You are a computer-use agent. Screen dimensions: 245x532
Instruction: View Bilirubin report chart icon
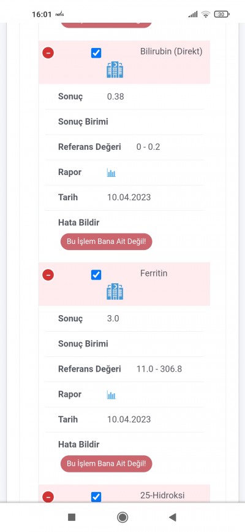(x=111, y=173)
